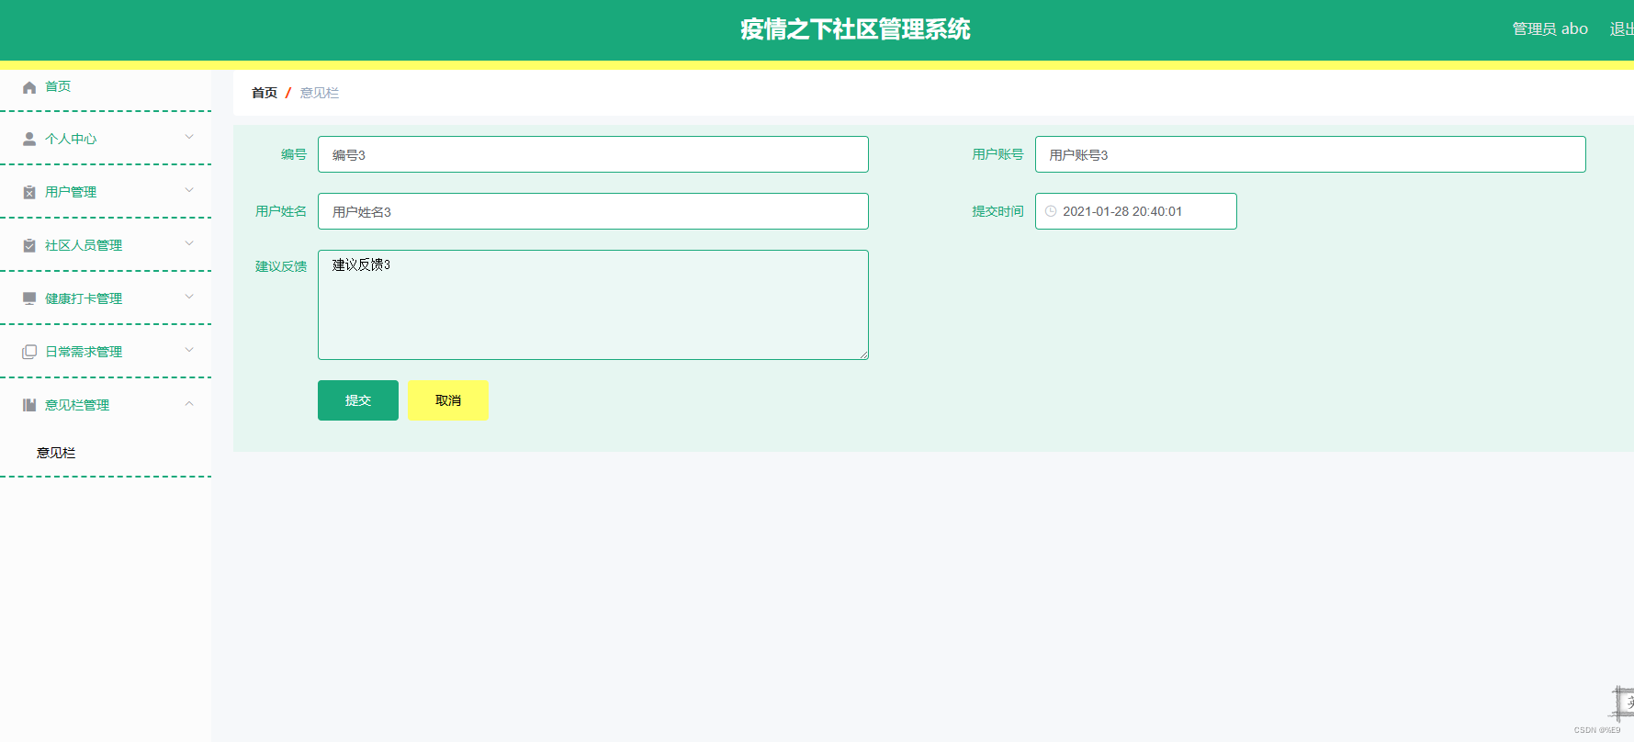Click the copy icon beside 日常需求管理
The width and height of the screenshot is (1634, 742).
tap(29, 352)
